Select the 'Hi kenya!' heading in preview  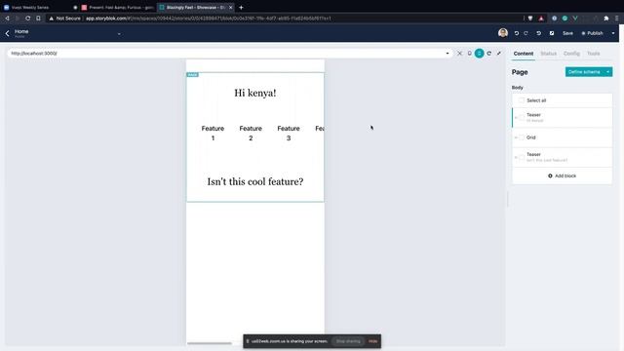[x=255, y=94]
